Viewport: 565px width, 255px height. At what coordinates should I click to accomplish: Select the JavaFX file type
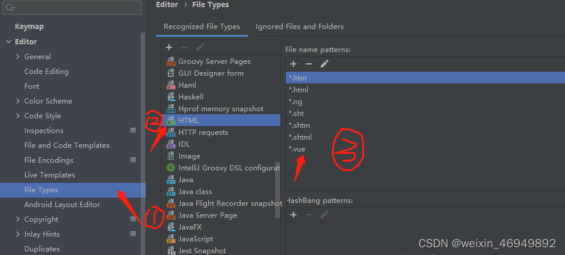click(221, 227)
